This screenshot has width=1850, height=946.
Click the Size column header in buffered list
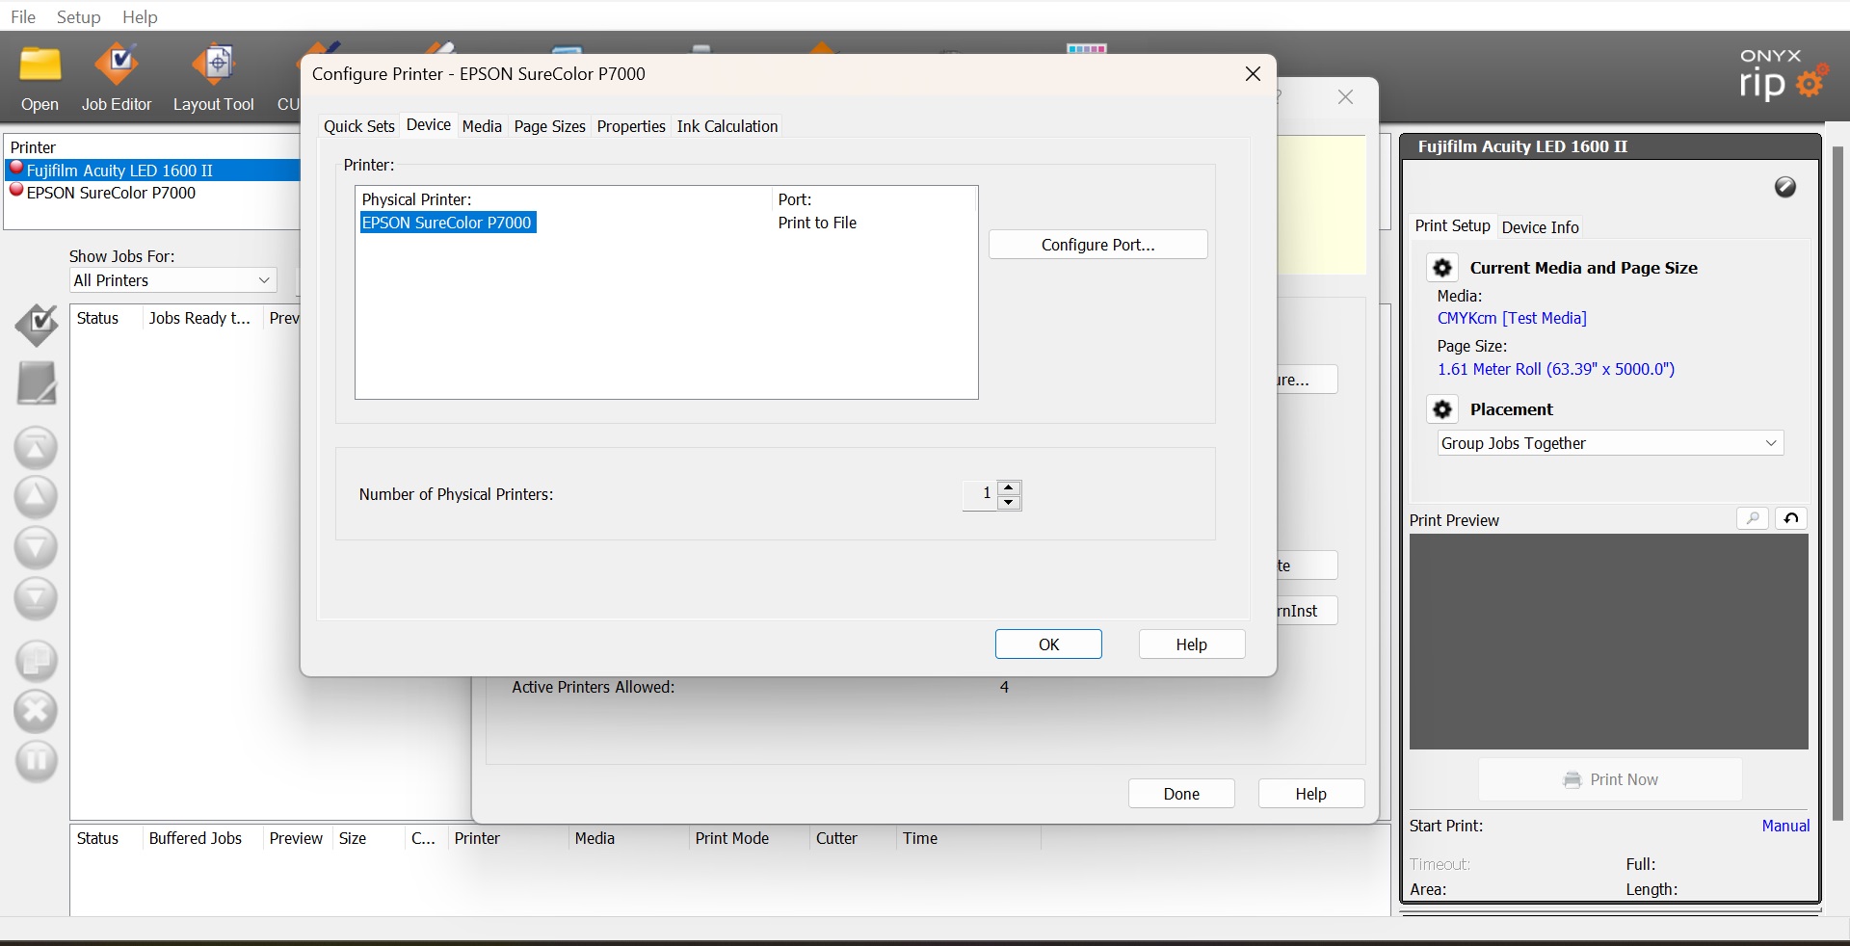pyautogui.click(x=369, y=838)
